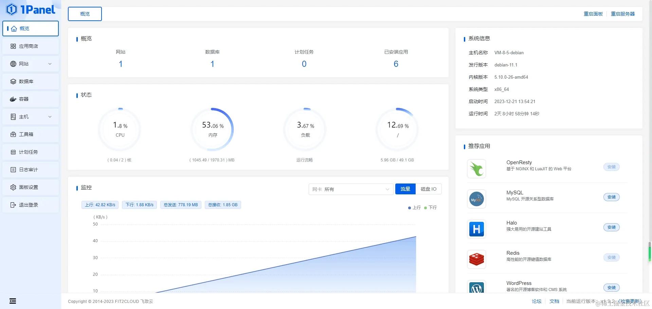Toggle the 上行 legend series
Image resolution: width=652 pixels, height=309 pixels.
point(414,208)
